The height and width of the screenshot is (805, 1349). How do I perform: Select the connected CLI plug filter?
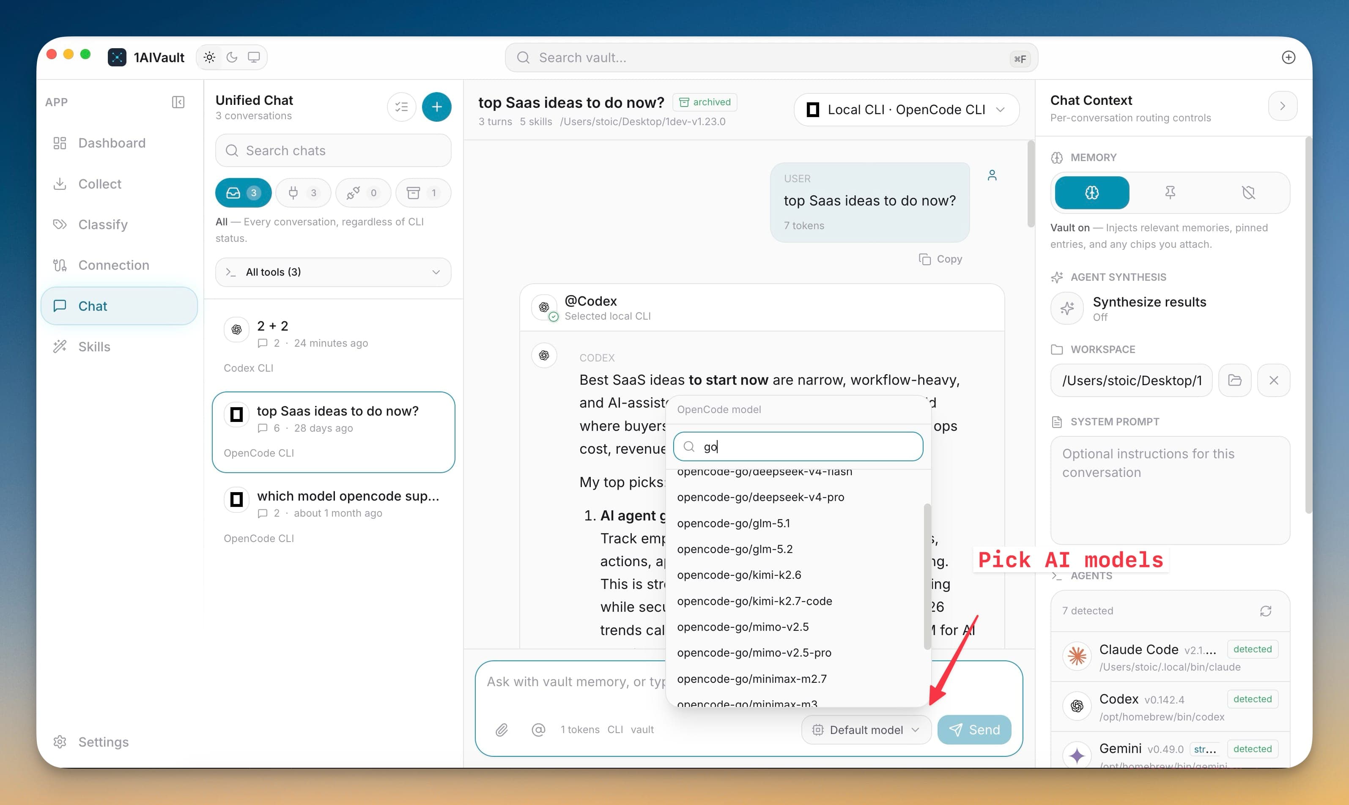(x=303, y=192)
